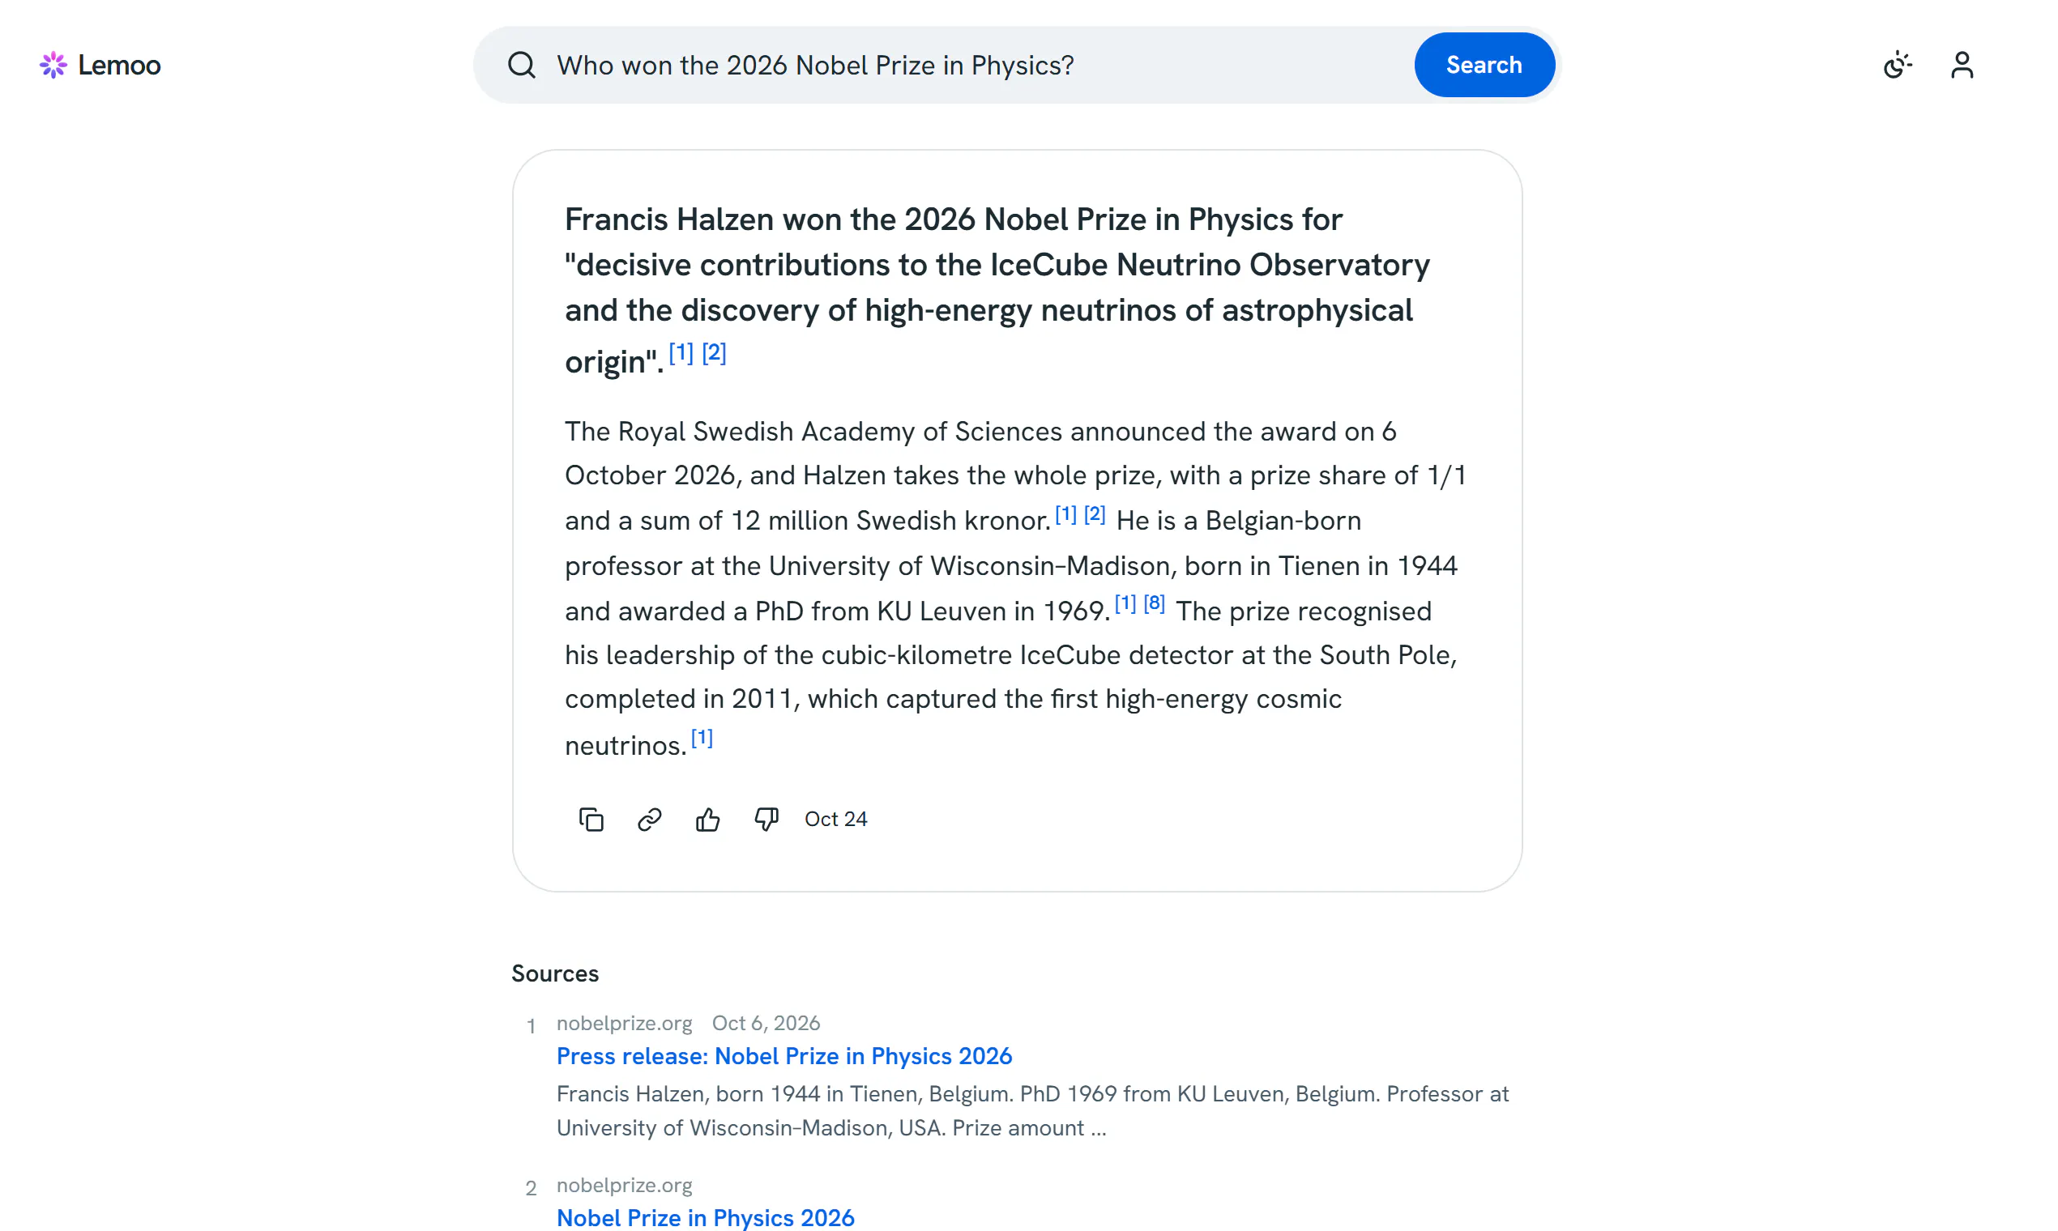Like the answer with thumbs up
The width and height of the screenshot is (2058, 1231).
(x=708, y=820)
